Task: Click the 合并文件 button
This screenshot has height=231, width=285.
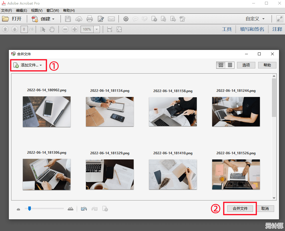Action: pyautogui.click(x=240, y=208)
